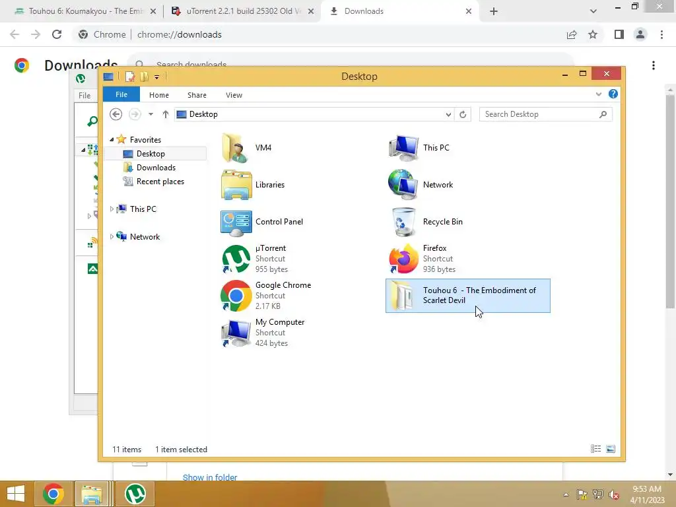Click the New folder quick access icon

[145, 77]
